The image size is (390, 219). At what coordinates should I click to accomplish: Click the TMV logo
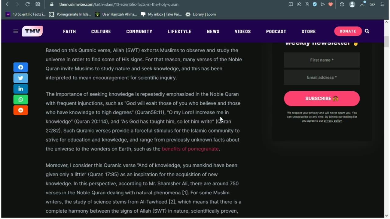pyautogui.click(x=32, y=31)
